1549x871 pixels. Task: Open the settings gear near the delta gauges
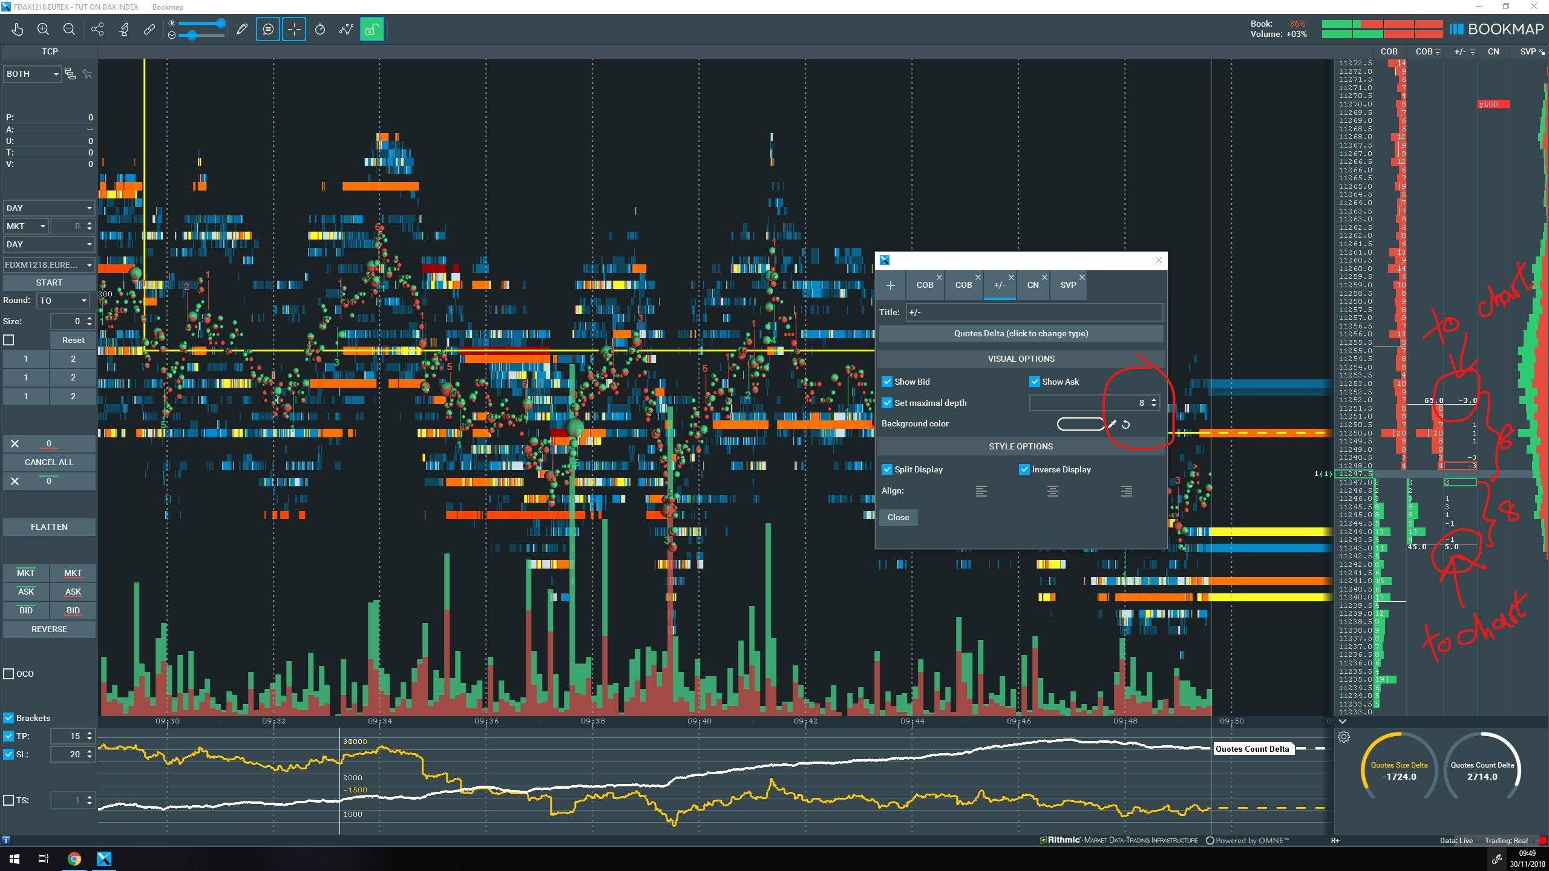point(1344,737)
